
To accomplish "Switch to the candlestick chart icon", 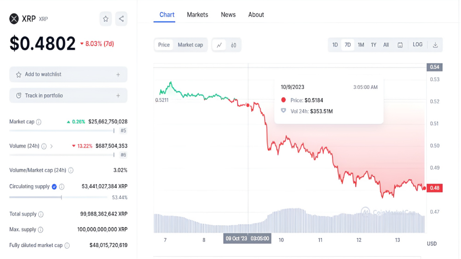I will (234, 45).
